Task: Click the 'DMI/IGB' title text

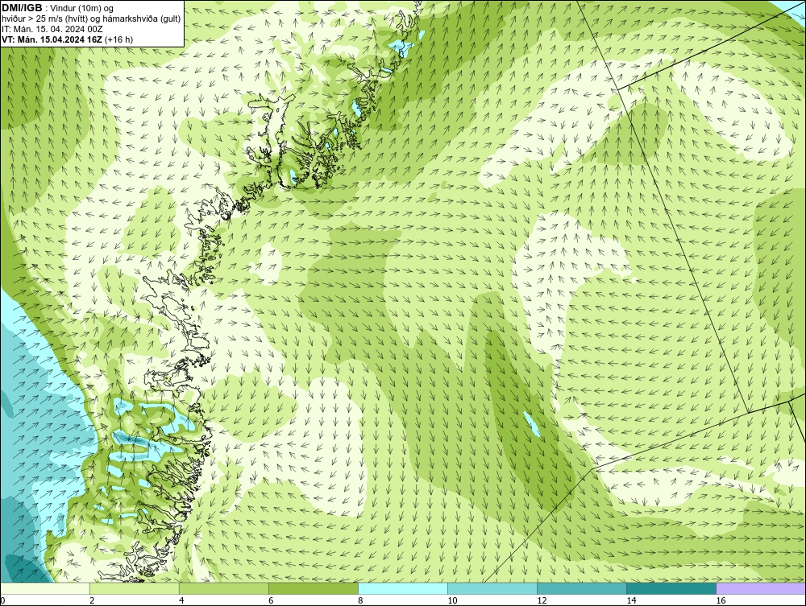Action: point(22,8)
